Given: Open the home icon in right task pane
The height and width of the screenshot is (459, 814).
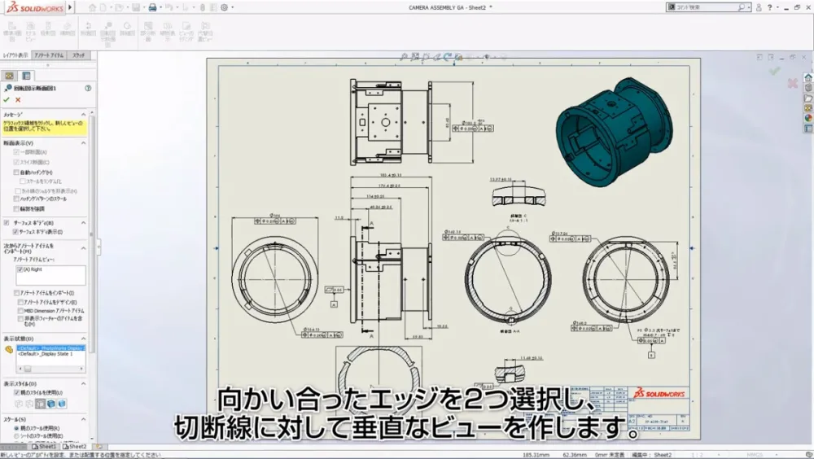Looking at the screenshot, I should (808, 77).
